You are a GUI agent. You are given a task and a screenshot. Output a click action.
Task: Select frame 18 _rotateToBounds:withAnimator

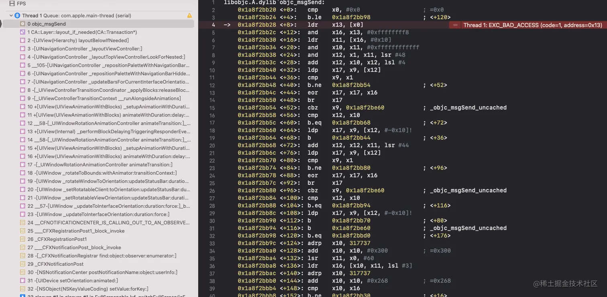pyautogui.click(x=99, y=173)
